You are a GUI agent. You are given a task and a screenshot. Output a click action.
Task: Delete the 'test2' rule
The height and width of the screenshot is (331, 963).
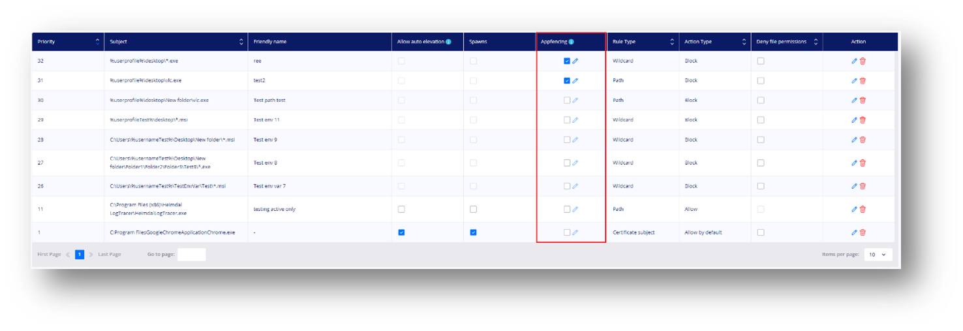pyautogui.click(x=863, y=81)
